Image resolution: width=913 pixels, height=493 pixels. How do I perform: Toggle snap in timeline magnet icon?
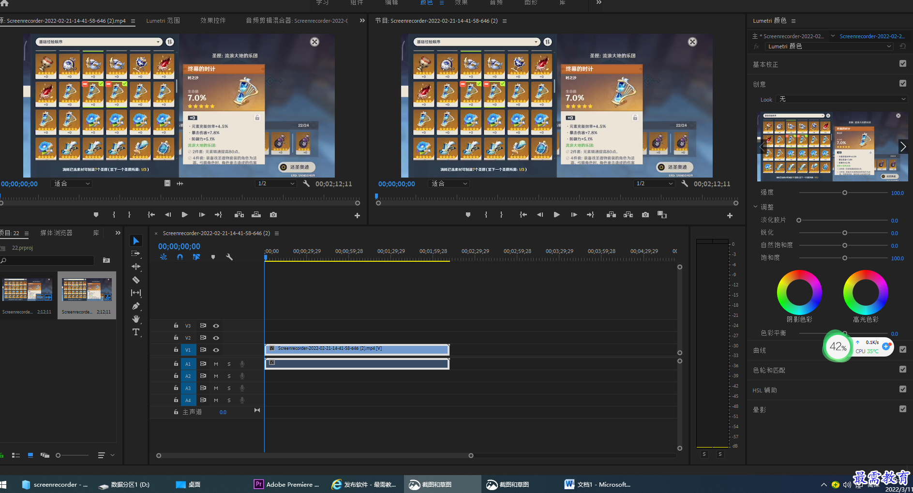click(180, 257)
